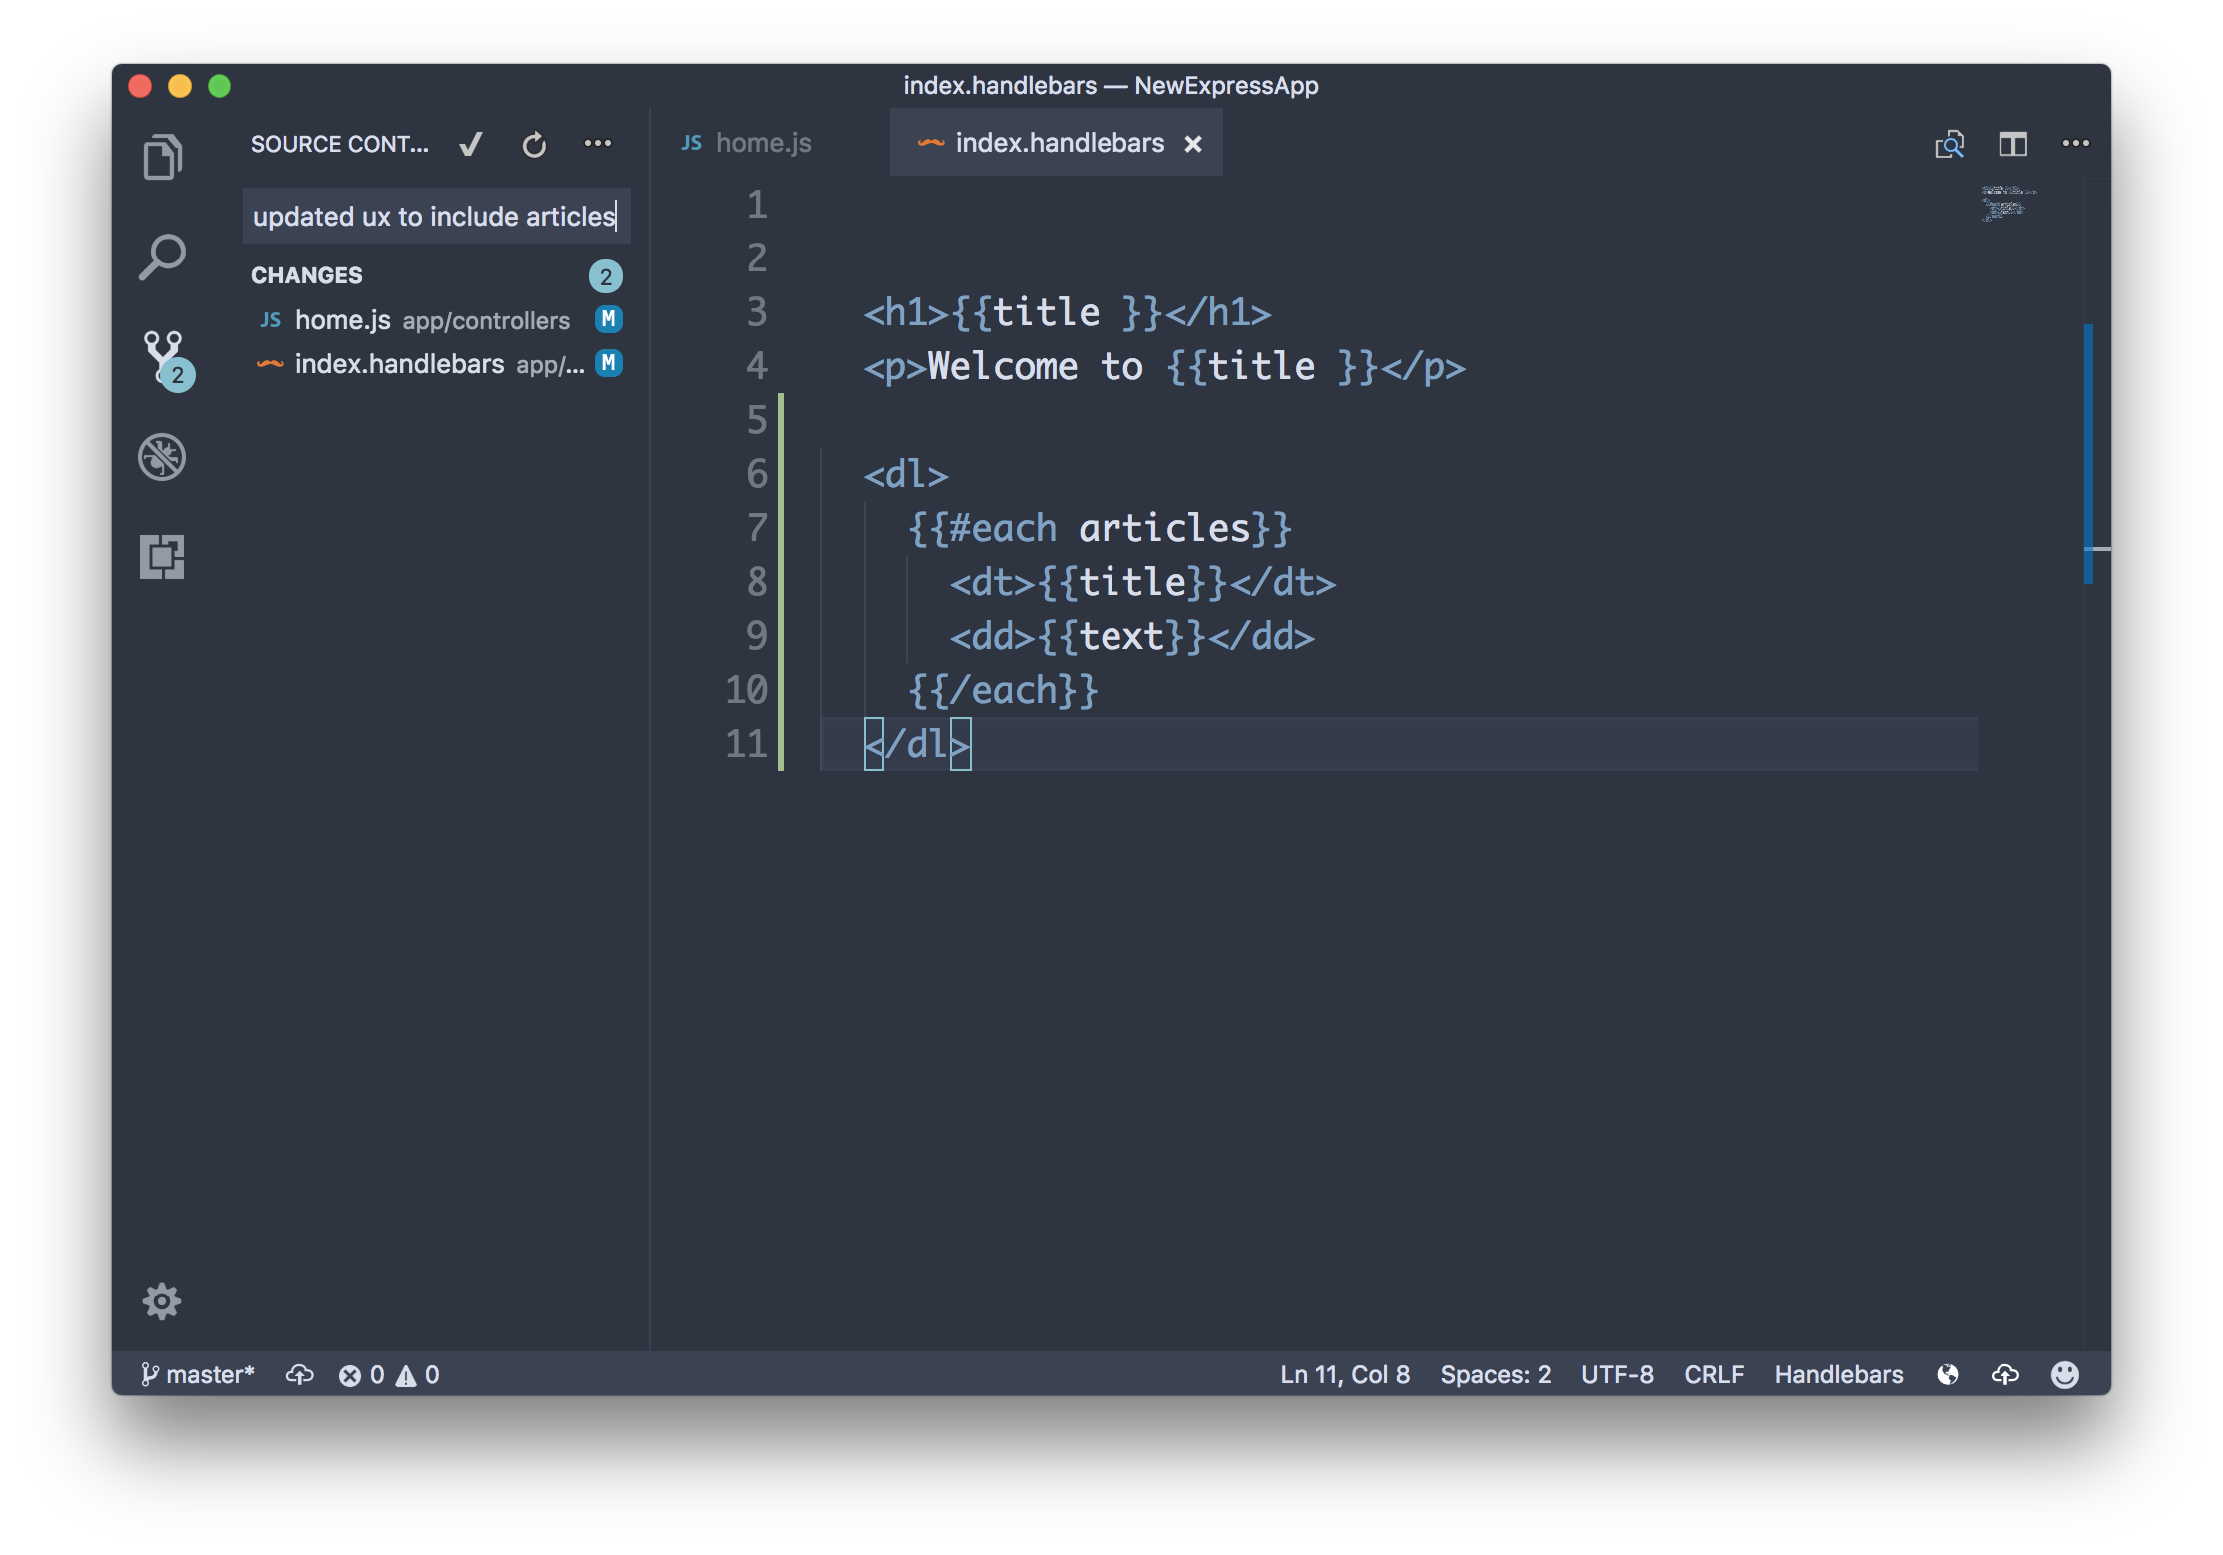The image size is (2223, 1555).
Task: Collapse the CHANGES section header
Action: pos(307,275)
